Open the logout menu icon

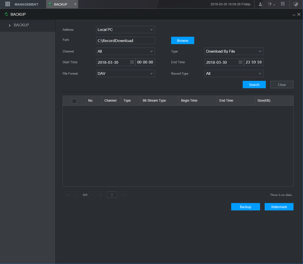coord(271,4)
